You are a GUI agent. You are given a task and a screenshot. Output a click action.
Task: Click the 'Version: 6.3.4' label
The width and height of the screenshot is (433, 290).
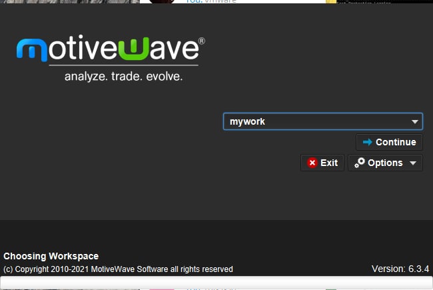(x=400, y=269)
